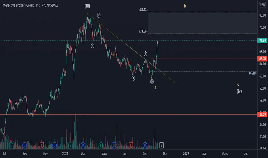
Task: Click the 56.00 price axis label
Action: pyautogui.click(x=262, y=88)
